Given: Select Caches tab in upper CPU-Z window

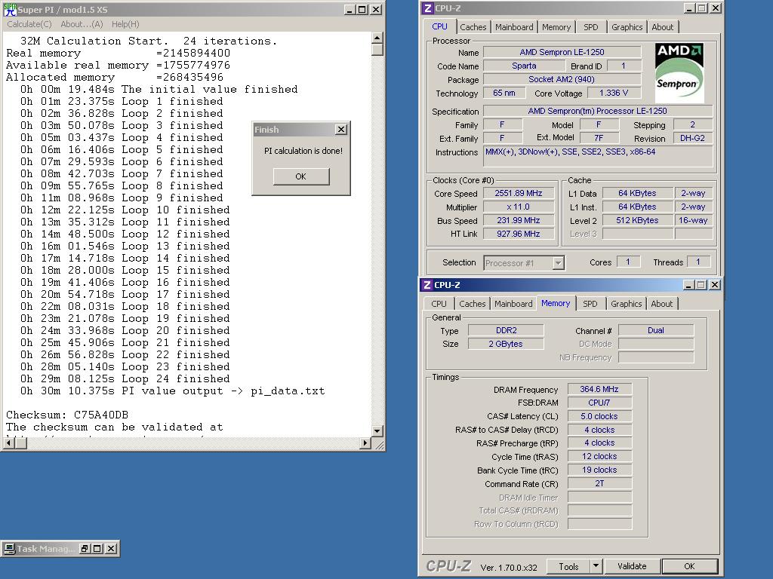Looking at the screenshot, I should pos(473,27).
